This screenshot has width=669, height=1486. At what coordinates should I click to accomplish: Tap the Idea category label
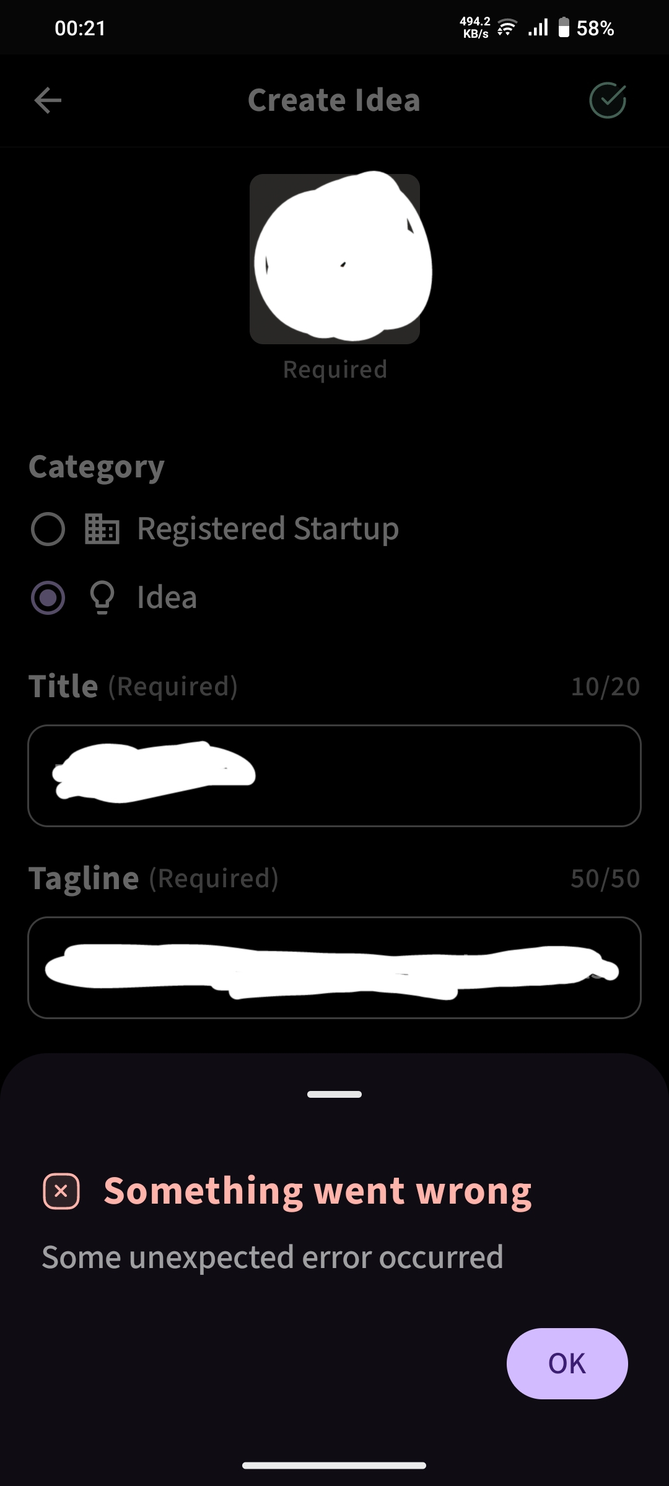pyautogui.click(x=167, y=597)
